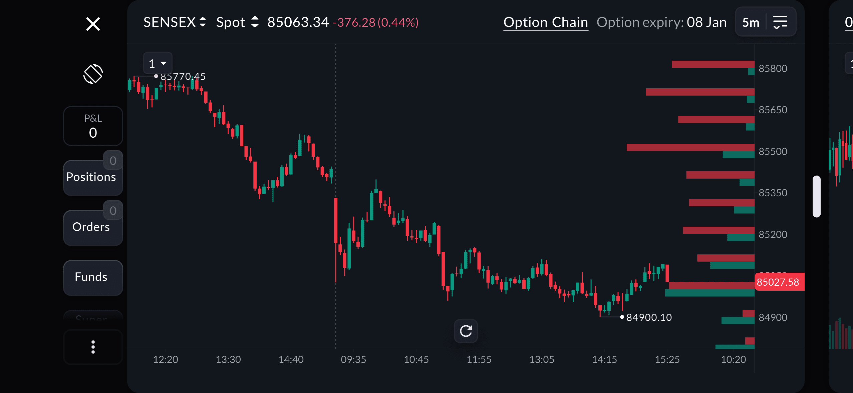This screenshot has height=393, width=853.
Task: Grab the vertical white scroll handle
Action: (816, 196)
